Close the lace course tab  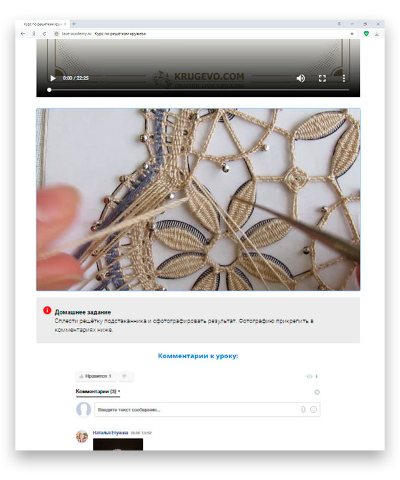[65, 24]
